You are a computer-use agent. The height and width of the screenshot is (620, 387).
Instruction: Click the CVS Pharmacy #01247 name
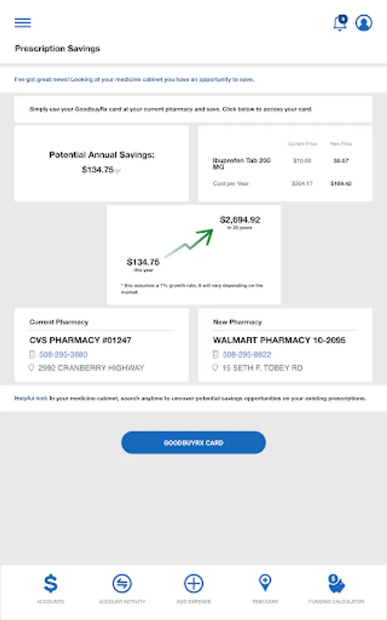tap(80, 340)
